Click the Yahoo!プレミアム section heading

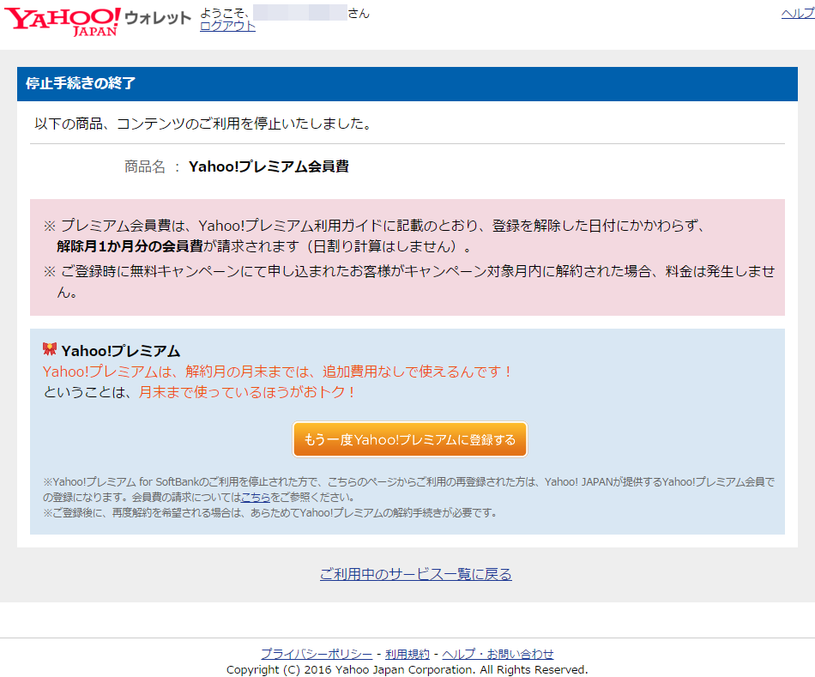pos(121,351)
